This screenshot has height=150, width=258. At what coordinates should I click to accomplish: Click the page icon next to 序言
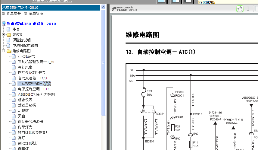click(8, 29)
